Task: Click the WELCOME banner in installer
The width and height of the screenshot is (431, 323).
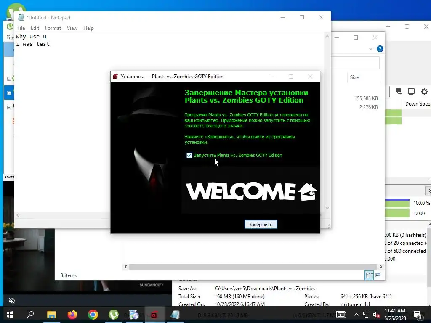Action: tap(251, 191)
